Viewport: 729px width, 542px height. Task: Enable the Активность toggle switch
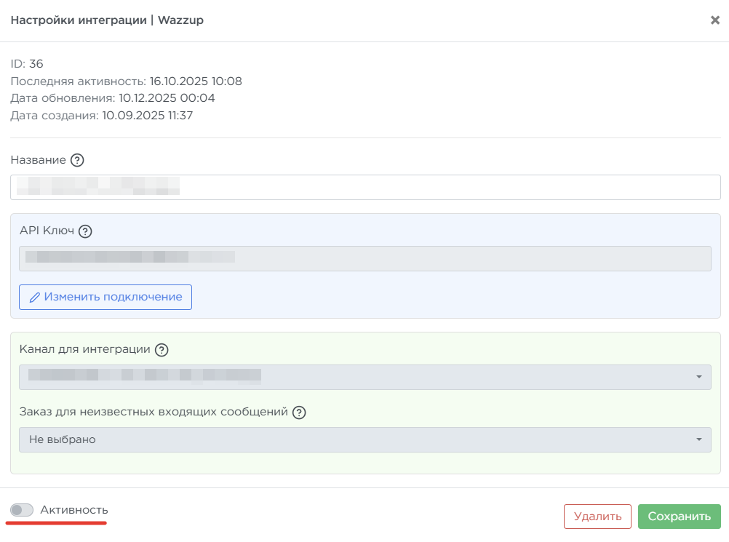coord(22,510)
